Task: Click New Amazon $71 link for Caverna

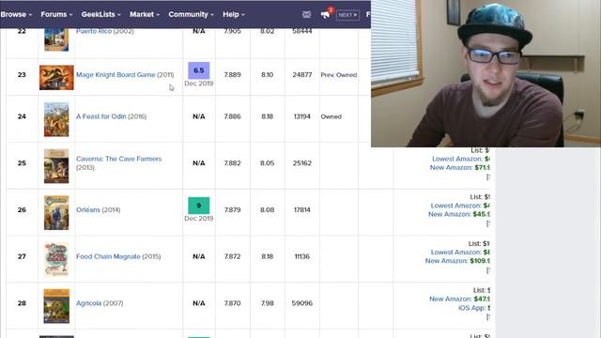Action: coord(460,167)
